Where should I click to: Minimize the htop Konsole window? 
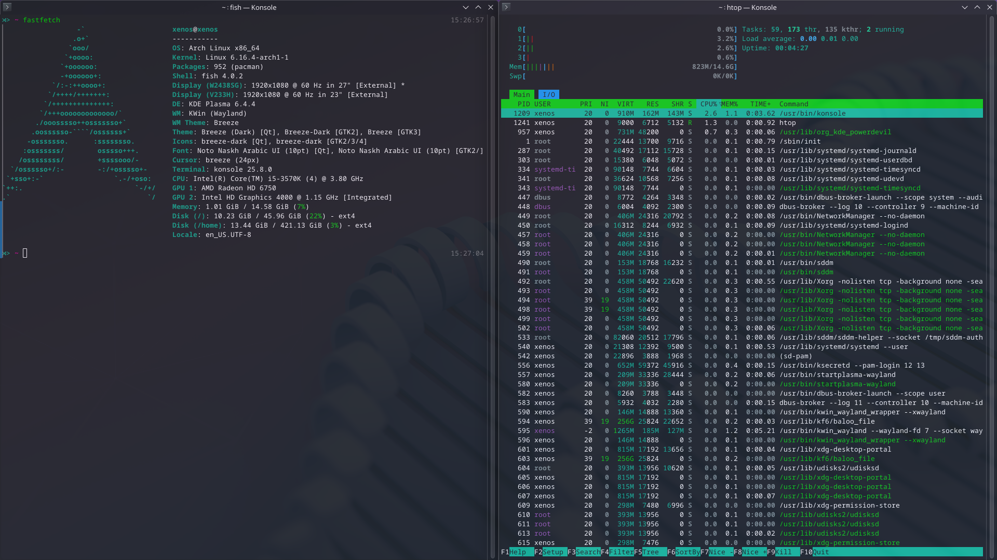[964, 7]
